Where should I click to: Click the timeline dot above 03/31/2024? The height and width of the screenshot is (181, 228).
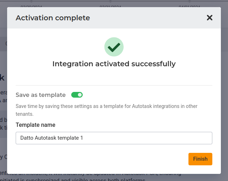[110, 1]
